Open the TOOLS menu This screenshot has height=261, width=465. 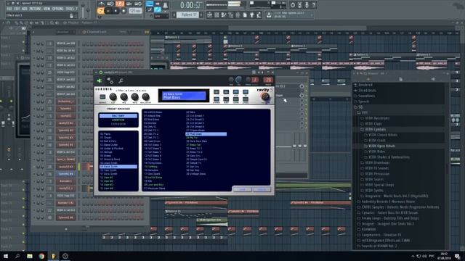click(70, 9)
